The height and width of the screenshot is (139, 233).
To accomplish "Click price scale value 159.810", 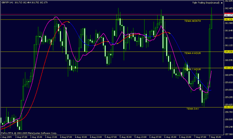I will pyautogui.click(x=229, y=82).
